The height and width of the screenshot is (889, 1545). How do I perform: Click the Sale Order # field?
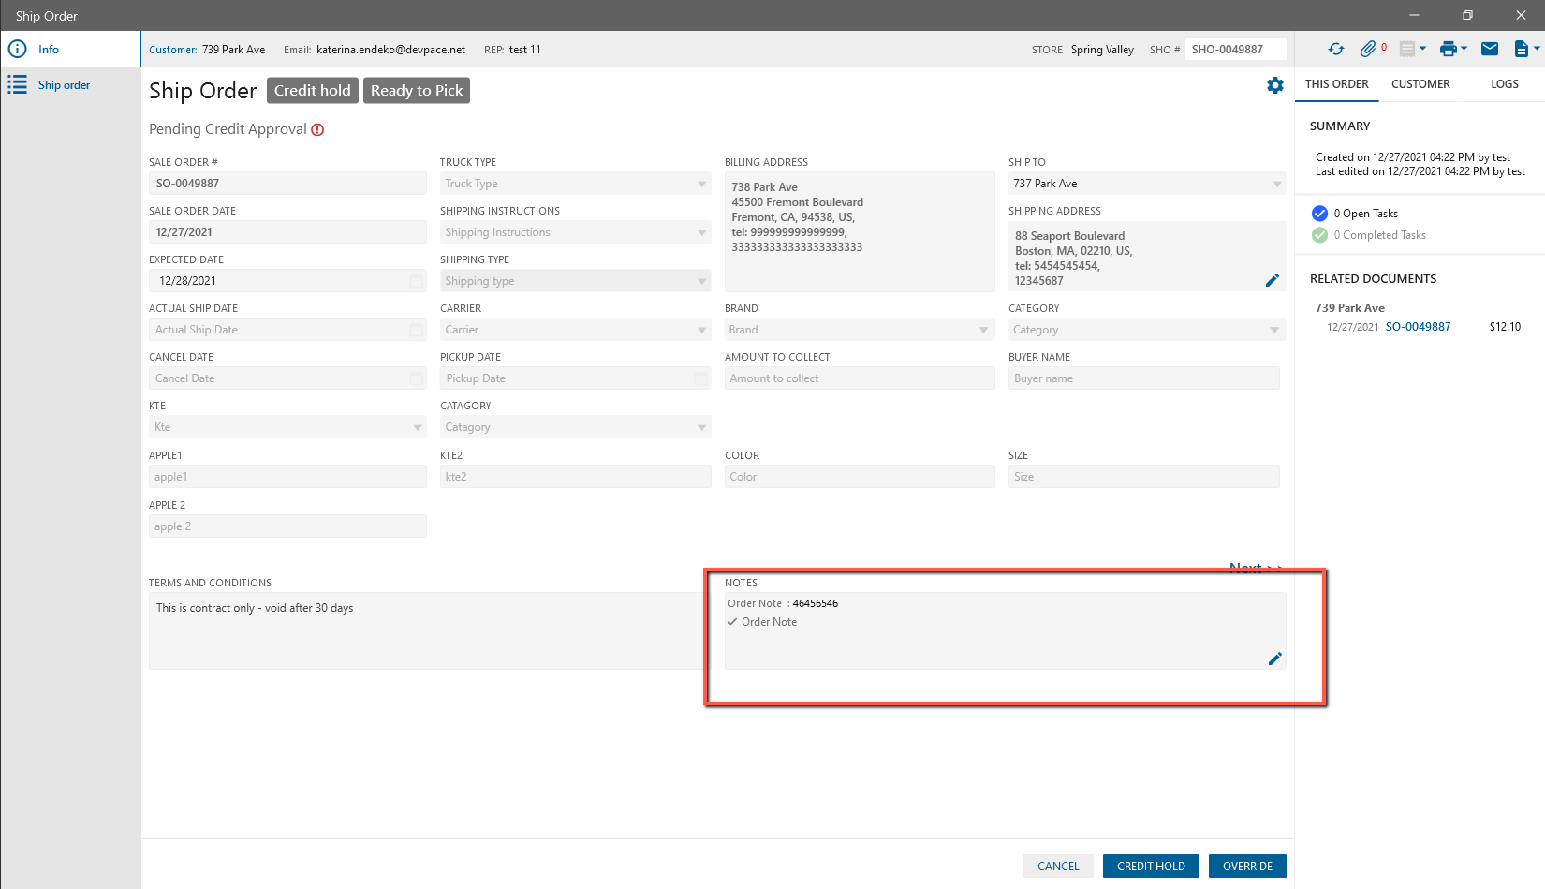pyautogui.click(x=287, y=184)
